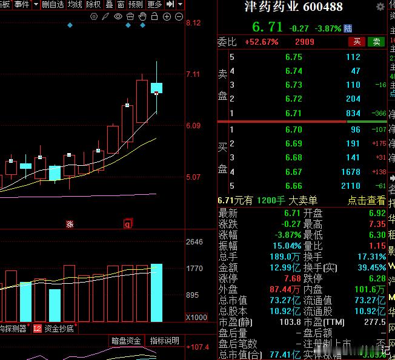The width and height of the screenshot is (395, 360).
Task: Open the 更多 more menu
Action: coord(154,4)
